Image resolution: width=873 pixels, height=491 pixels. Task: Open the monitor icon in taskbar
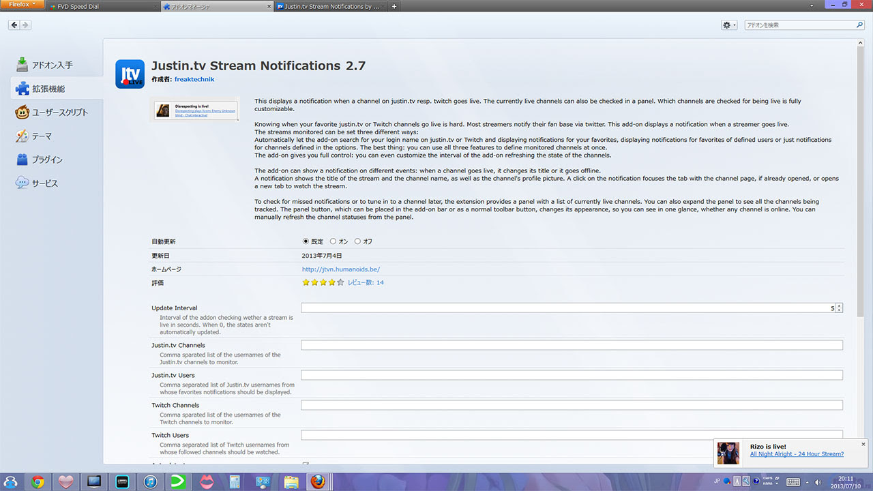point(94,482)
